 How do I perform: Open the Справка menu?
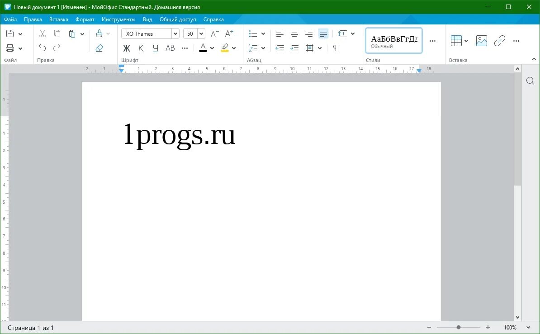pyautogui.click(x=213, y=19)
